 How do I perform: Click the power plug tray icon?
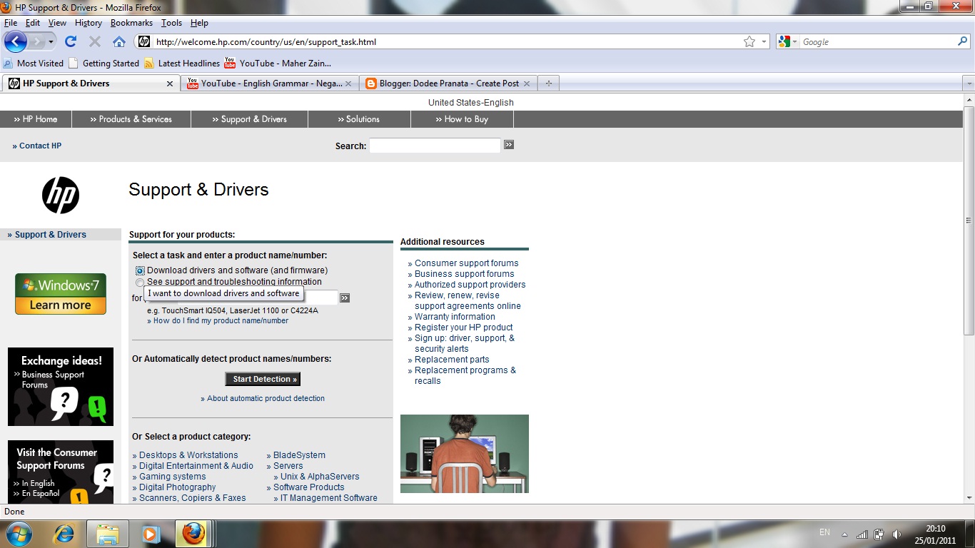click(879, 534)
